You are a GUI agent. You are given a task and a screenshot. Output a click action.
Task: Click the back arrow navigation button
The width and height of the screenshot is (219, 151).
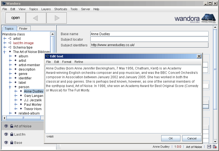[x=36, y=18]
